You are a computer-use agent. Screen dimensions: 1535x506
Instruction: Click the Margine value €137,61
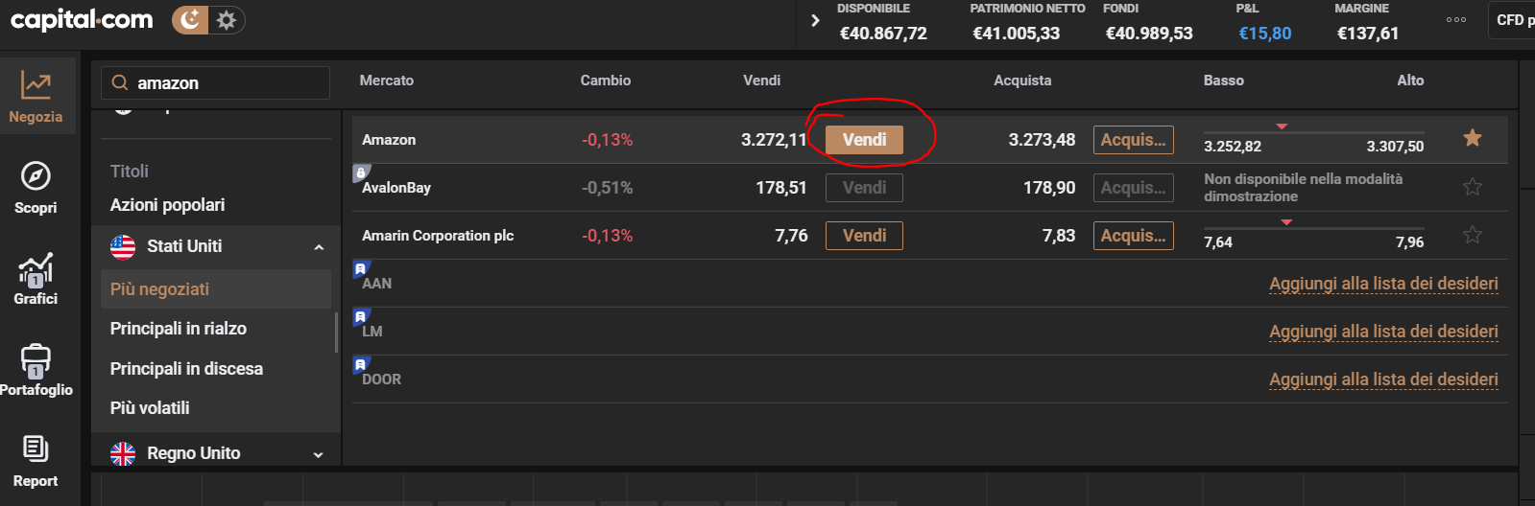click(x=1368, y=34)
